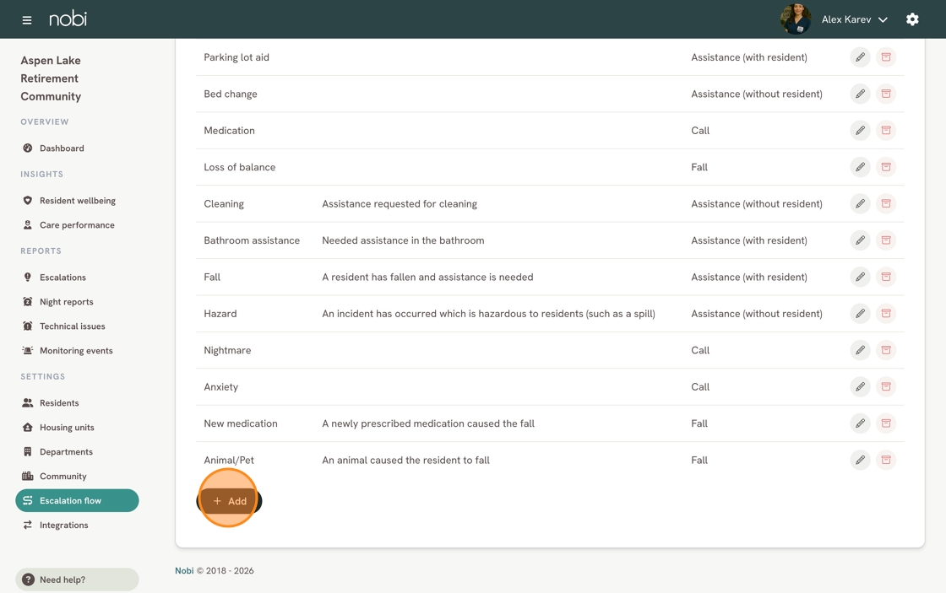This screenshot has width=946, height=593.
Task: Open Monitoring events
Action: pyautogui.click(x=77, y=351)
